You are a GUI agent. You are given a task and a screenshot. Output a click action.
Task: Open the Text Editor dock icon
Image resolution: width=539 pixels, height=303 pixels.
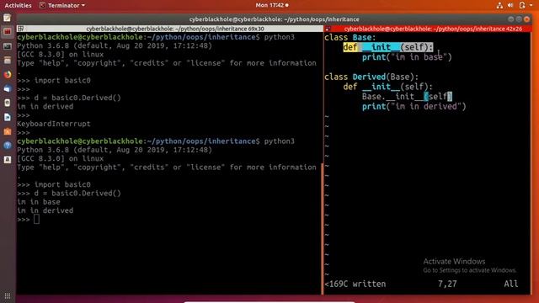[x=8, y=18]
